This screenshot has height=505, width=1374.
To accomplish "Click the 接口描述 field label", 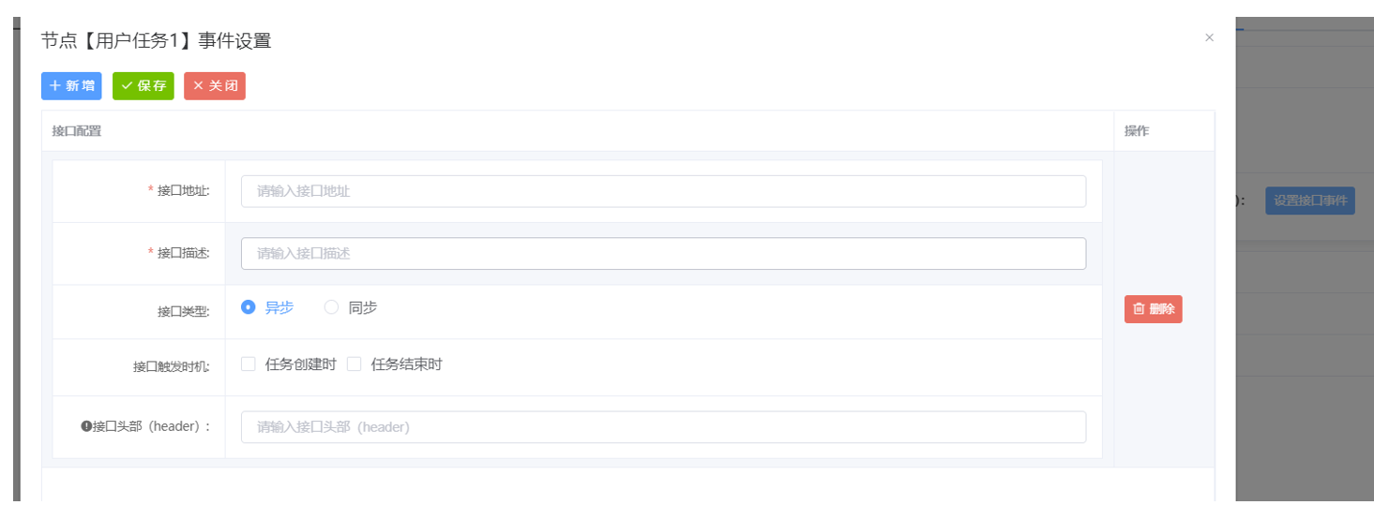I will [183, 253].
